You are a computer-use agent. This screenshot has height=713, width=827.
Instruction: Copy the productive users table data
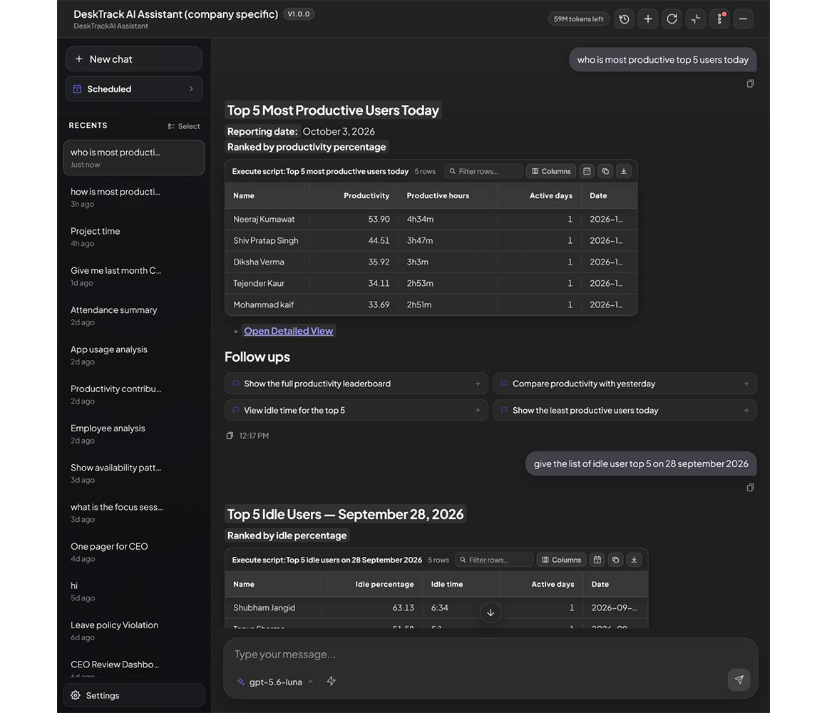[605, 171]
